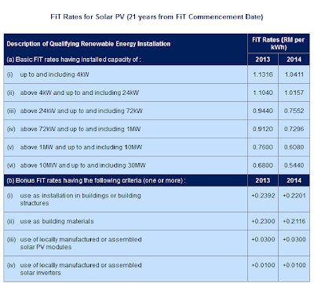Viewport: 314px width, 283px height.
Task: Select 'above 10MW and up to and including 30MW'
Action: (x=83, y=165)
